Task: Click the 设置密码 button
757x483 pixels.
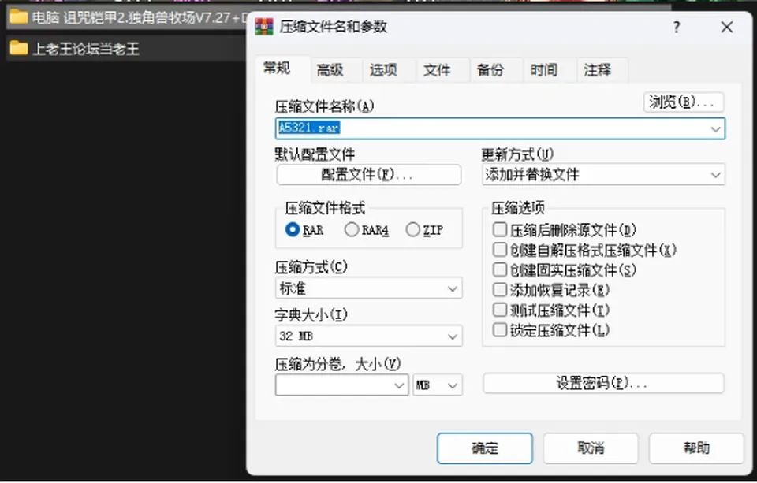Action: pos(603,384)
